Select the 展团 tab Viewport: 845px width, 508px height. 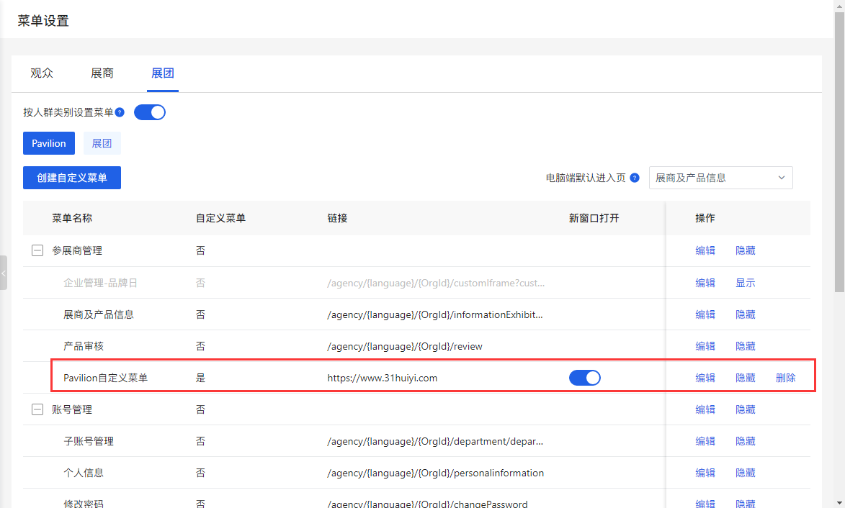point(163,73)
